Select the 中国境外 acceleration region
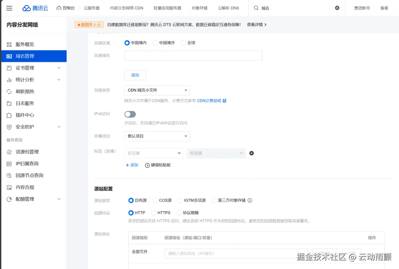This screenshot has width=399, height=269. click(155, 43)
